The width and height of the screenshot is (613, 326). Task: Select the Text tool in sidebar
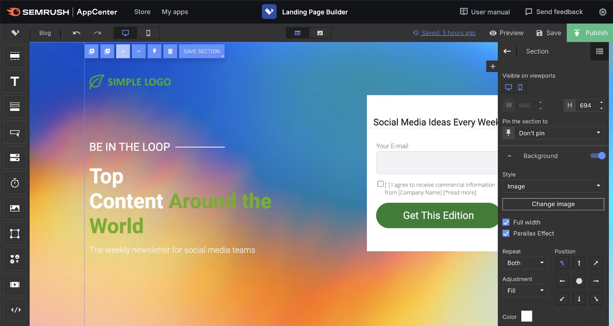point(15,81)
